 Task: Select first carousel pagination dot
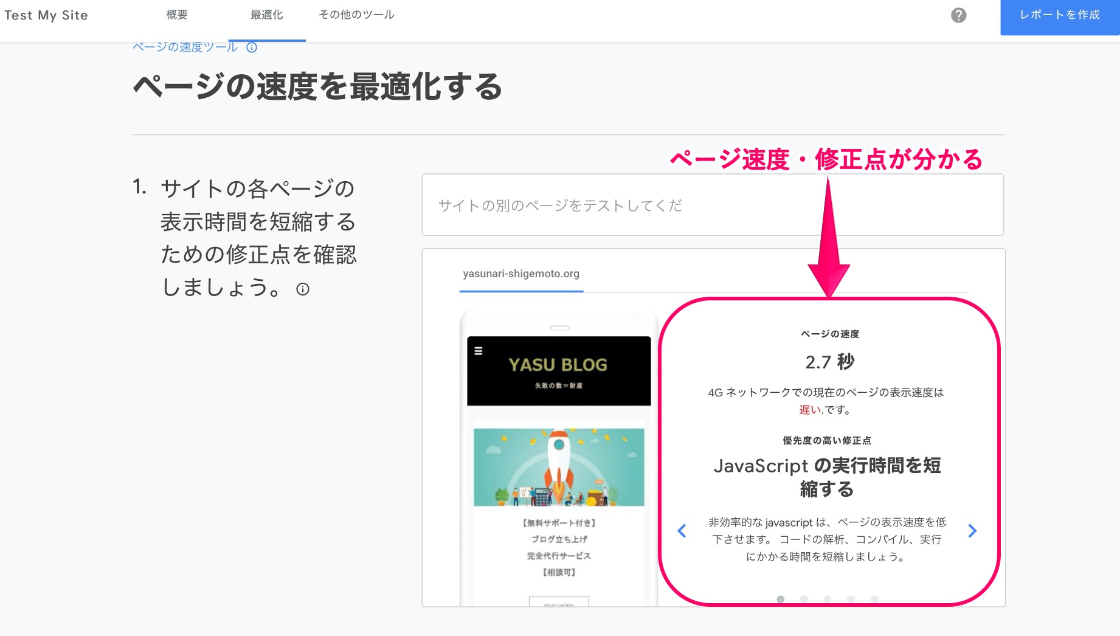[781, 600]
